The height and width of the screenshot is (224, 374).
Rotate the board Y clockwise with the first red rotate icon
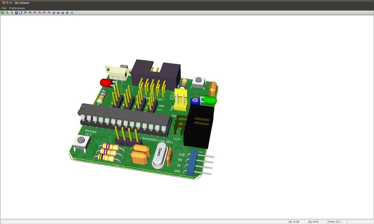click(x=35, y=13)
